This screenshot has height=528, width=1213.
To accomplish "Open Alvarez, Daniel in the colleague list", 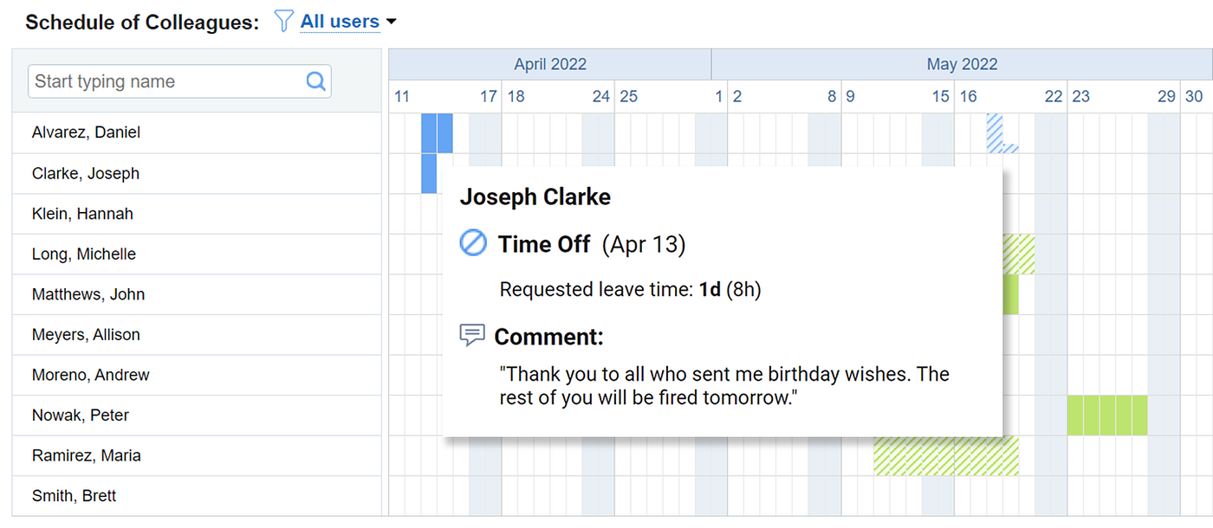I will point(86,132).
